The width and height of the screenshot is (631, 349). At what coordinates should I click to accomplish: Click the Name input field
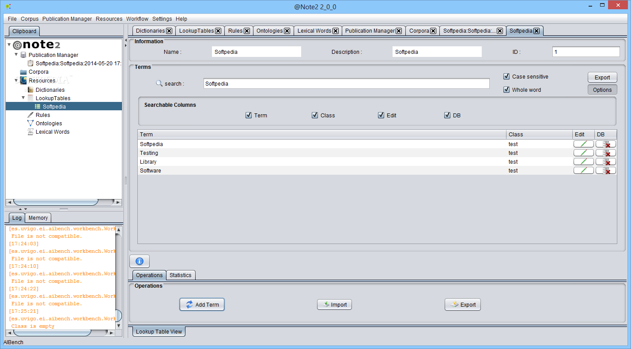point(257,52)
